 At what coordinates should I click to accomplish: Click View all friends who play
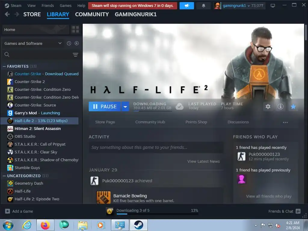269,196
